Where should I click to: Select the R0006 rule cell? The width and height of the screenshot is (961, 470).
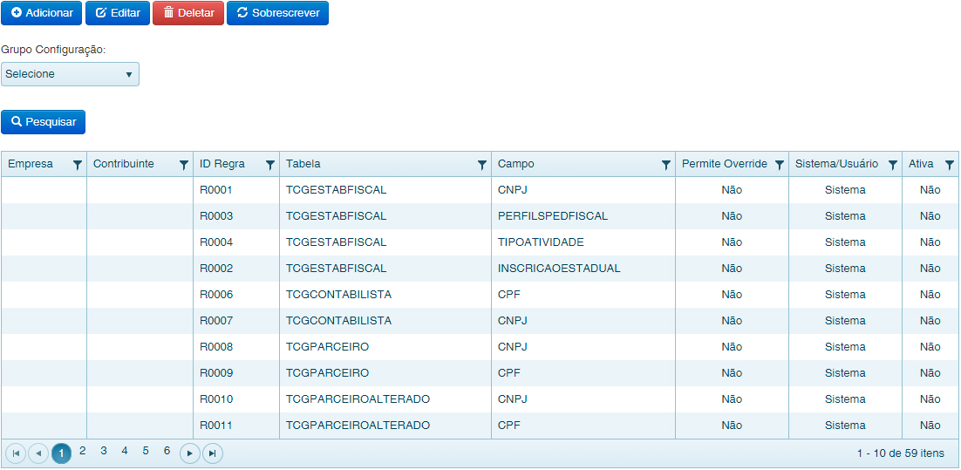pyautogui.click(x=236, y=295)
